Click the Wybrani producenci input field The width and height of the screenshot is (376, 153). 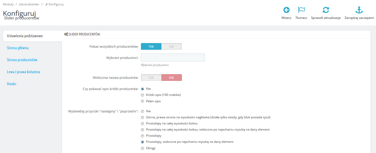[x=173, y=58]
